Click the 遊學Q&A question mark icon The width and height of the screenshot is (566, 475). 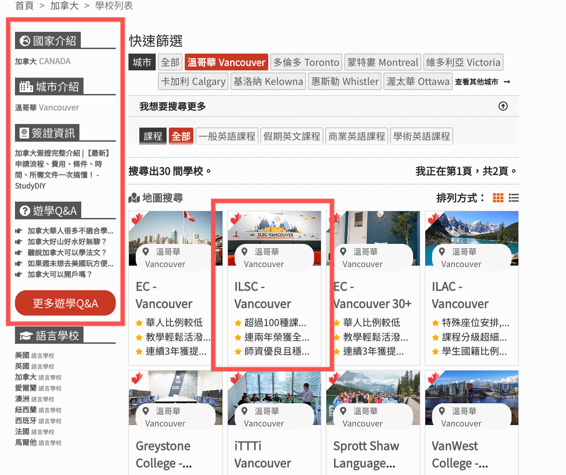tap(25, 211)
